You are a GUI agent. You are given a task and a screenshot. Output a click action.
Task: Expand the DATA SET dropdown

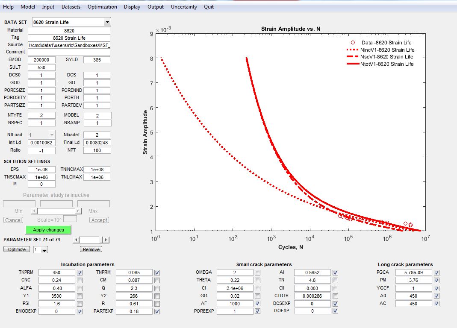pos(107,22)
